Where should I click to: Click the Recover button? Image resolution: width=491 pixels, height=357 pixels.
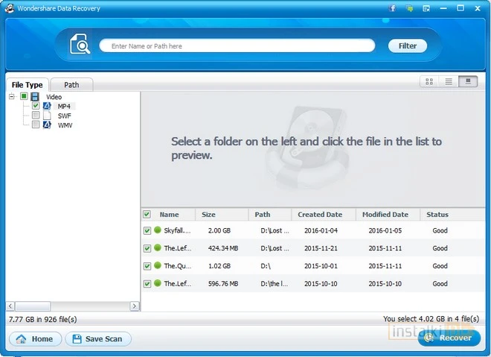pos(449,338)
